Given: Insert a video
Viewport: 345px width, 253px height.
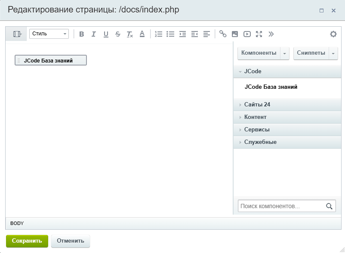Looking at the screenshot, I should [x=247, y=34].
